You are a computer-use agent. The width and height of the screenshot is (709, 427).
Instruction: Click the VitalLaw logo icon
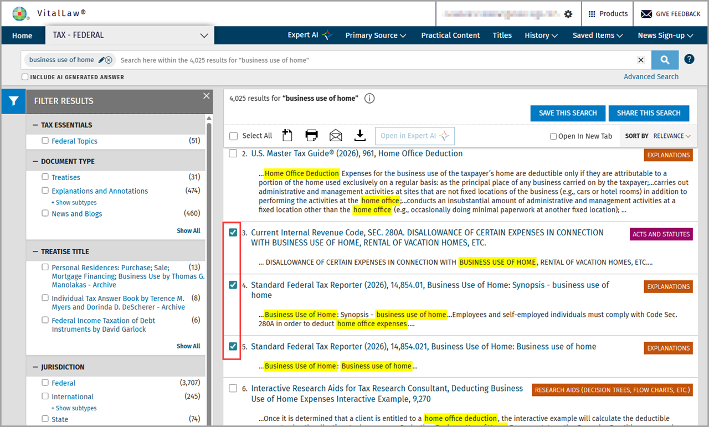pos(20,13)
